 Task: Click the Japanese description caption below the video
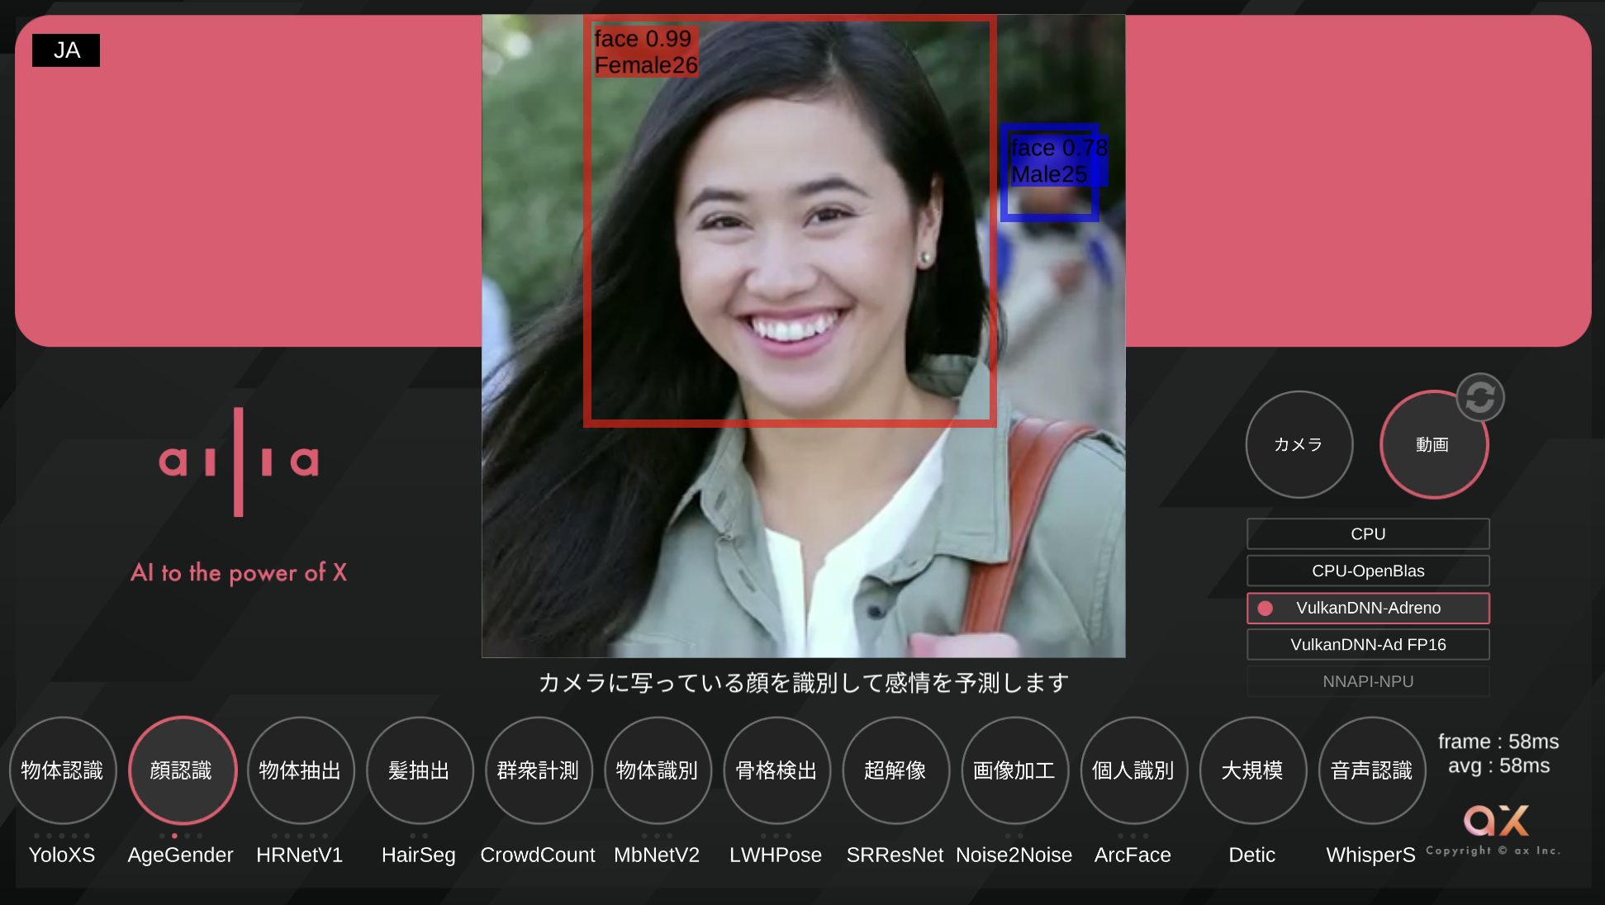point(804,683)
